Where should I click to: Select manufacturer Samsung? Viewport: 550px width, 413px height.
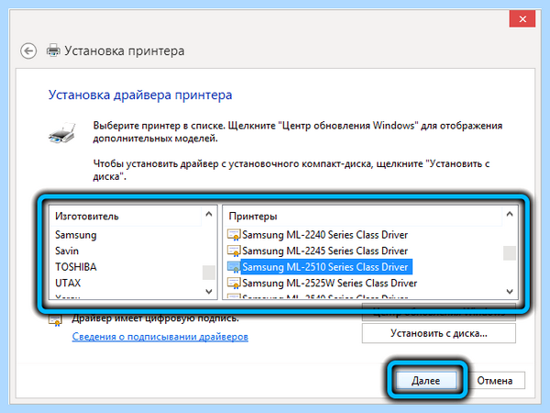[76, 235]
